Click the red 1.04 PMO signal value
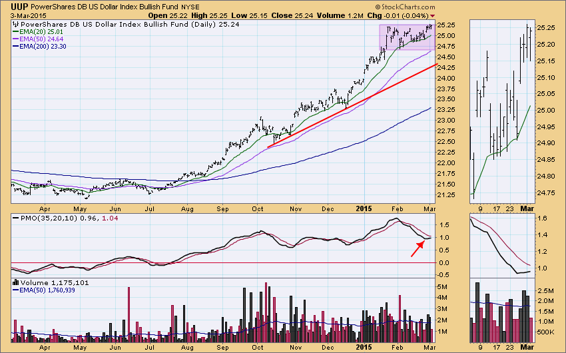This screenshot has height=353, width=566. [x=110, y=218]
